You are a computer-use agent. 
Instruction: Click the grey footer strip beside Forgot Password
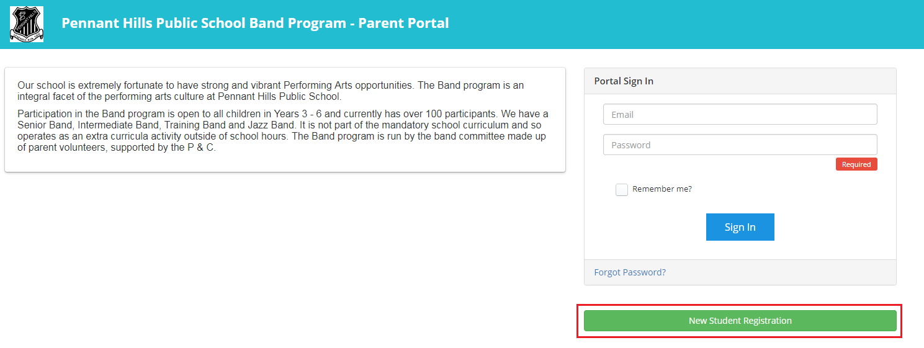point(782,272)
